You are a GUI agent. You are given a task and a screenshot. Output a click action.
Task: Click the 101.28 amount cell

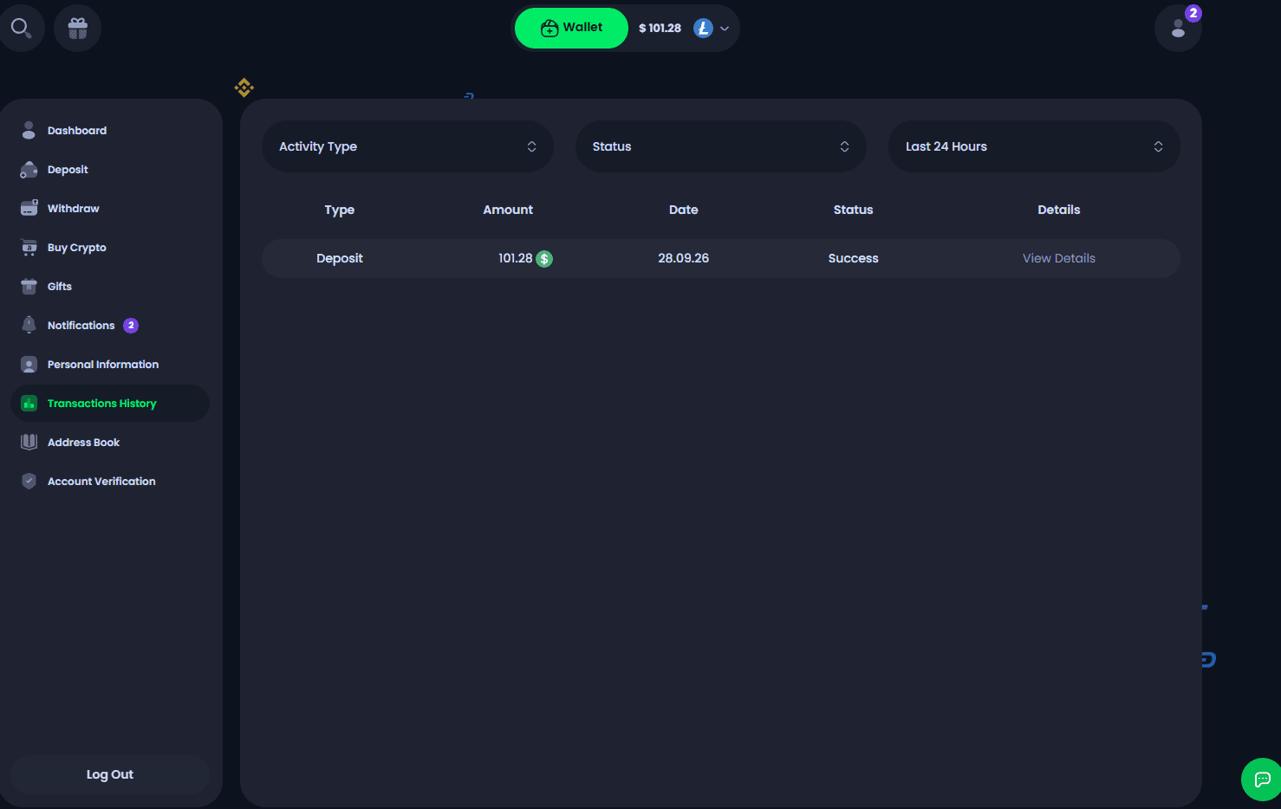tap(515, 258)
